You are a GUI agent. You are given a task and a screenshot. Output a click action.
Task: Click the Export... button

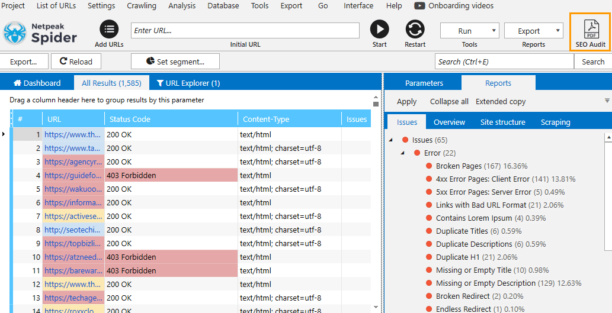click(x=24, y=62)
